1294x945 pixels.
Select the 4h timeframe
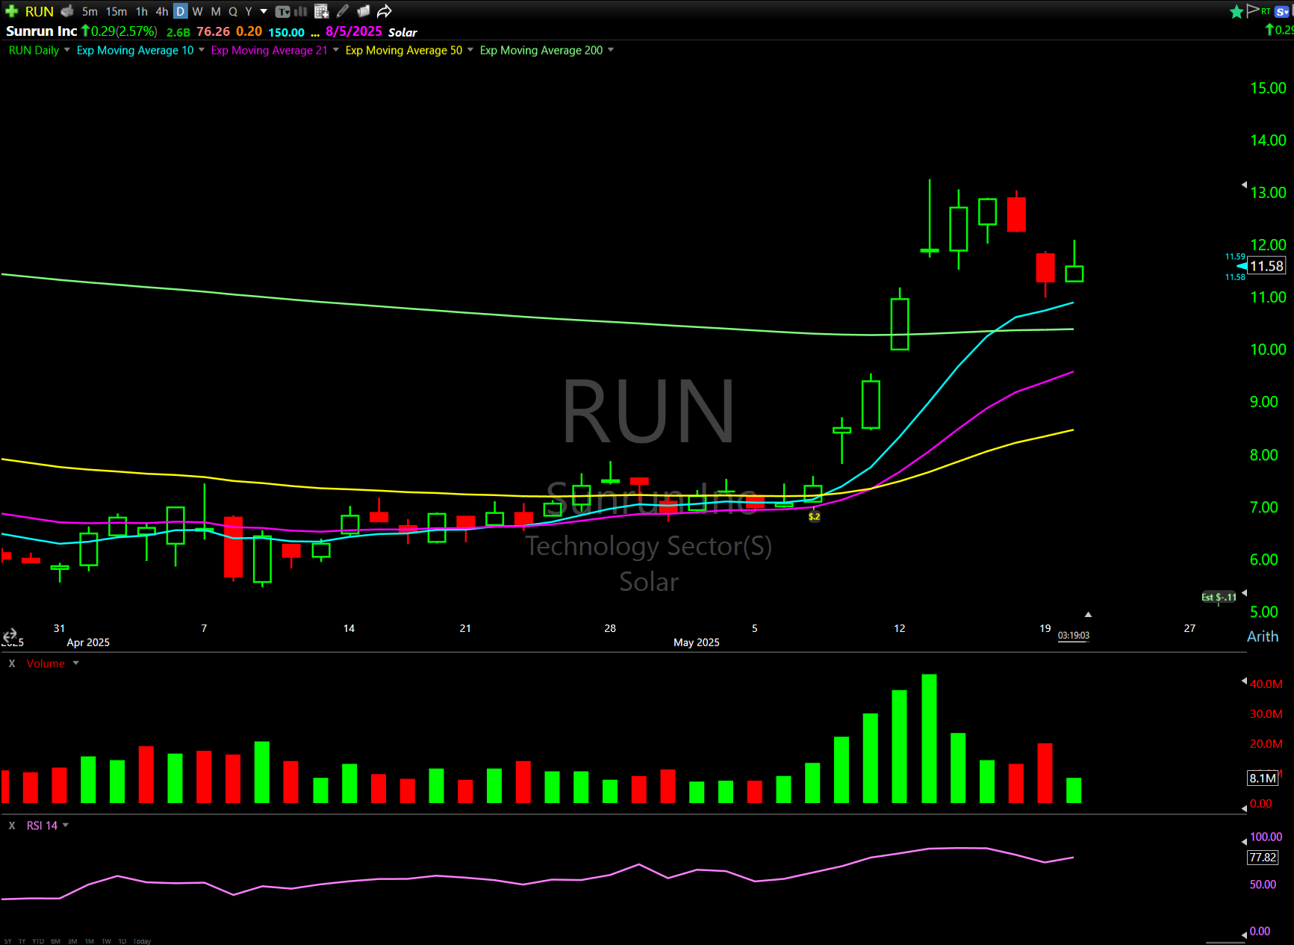(161, 11)
